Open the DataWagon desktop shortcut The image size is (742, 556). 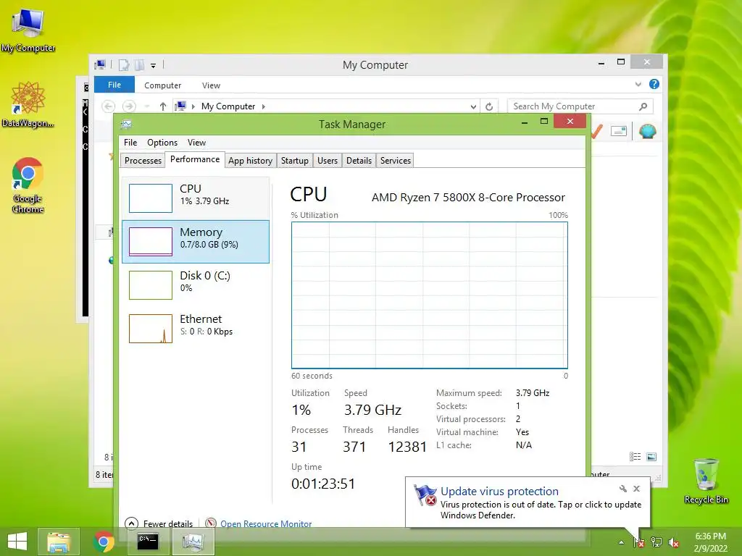28,104
